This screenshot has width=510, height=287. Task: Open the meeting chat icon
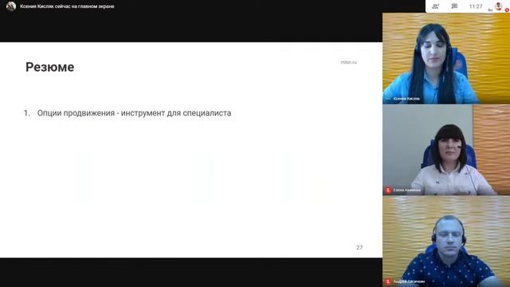454,6
